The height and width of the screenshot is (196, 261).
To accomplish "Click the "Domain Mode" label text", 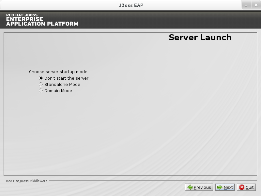I will (58, 91).
